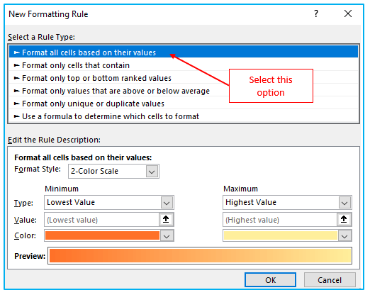Expand the Maximum Type dropdown arrow

(x=344, y=203)
